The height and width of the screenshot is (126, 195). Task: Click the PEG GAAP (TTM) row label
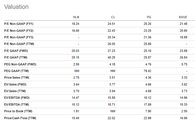point(17,71)
